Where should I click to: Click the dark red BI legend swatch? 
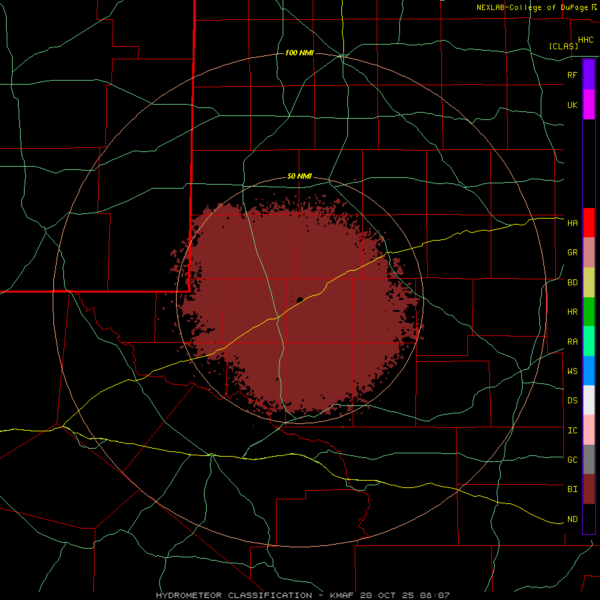[589, 489]
